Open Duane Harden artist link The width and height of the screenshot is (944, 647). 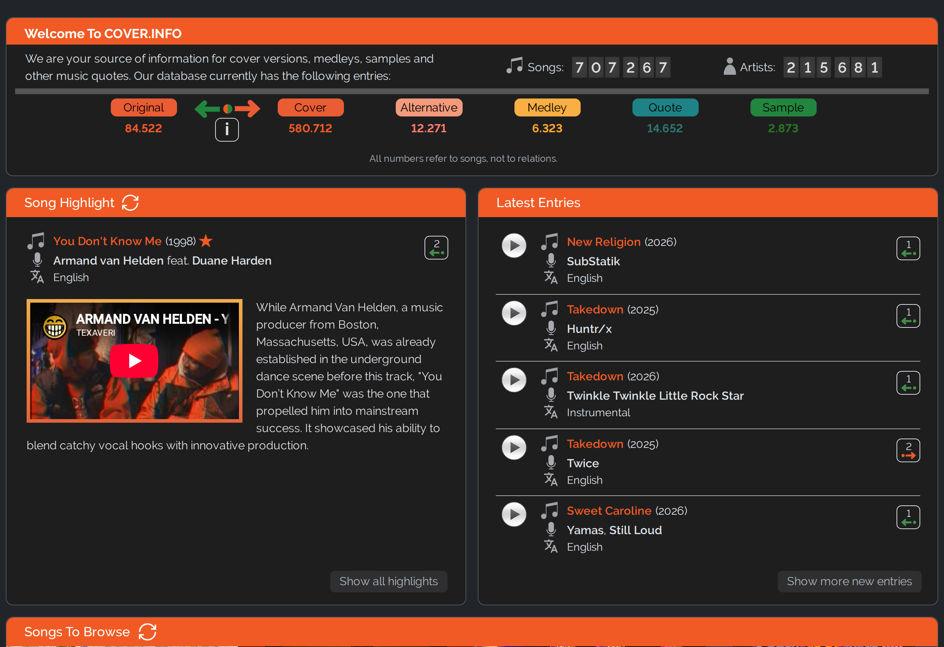coord(232,261)
